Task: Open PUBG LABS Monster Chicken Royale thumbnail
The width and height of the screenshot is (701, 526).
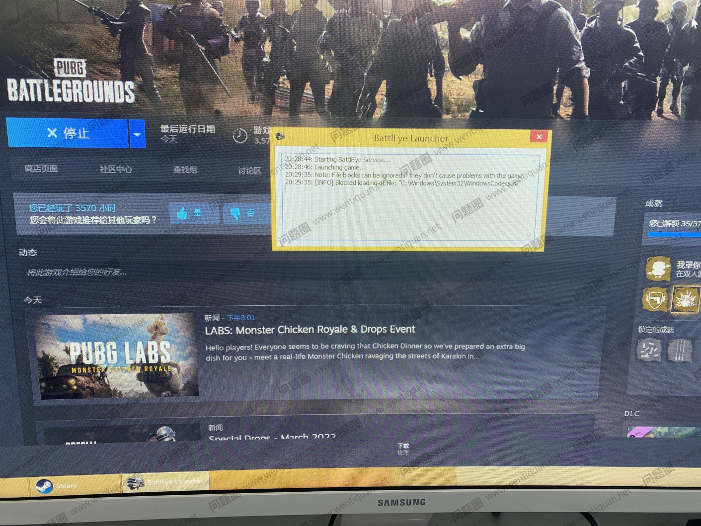Action: coord(117,356)
